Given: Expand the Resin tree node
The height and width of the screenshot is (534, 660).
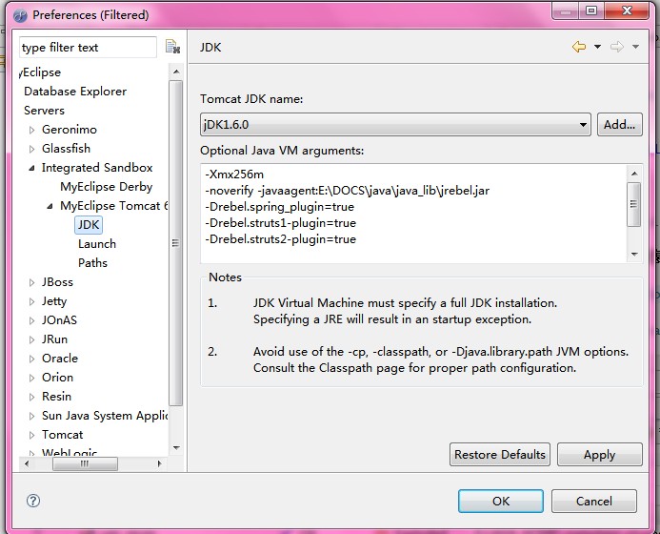Looking at the screenshot, I should [31, 397].
